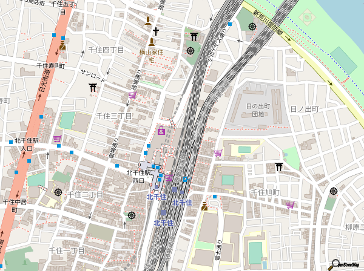Click the purple department store icon

[x=161, y=131]
